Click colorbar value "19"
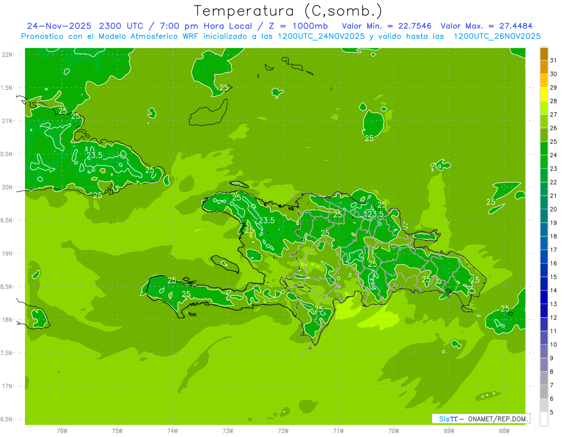Viewport: 566px width, 437px height. (553, 223)
